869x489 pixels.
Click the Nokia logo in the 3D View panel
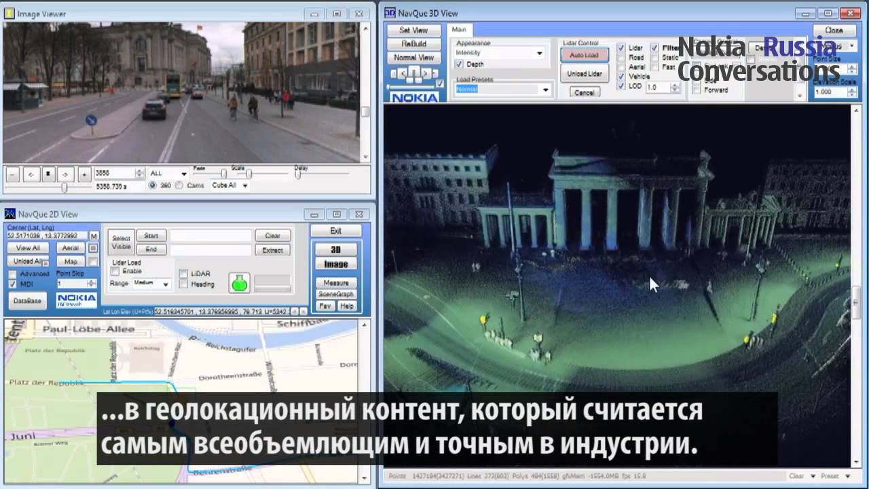coord(414,98)
